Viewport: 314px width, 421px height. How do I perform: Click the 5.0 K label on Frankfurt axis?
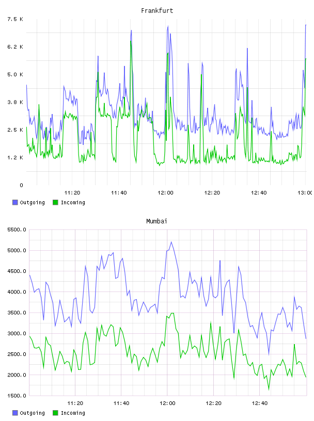(15, 74)
